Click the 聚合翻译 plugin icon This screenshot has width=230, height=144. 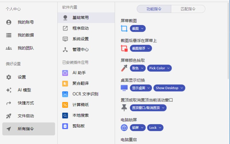(65, 84)
